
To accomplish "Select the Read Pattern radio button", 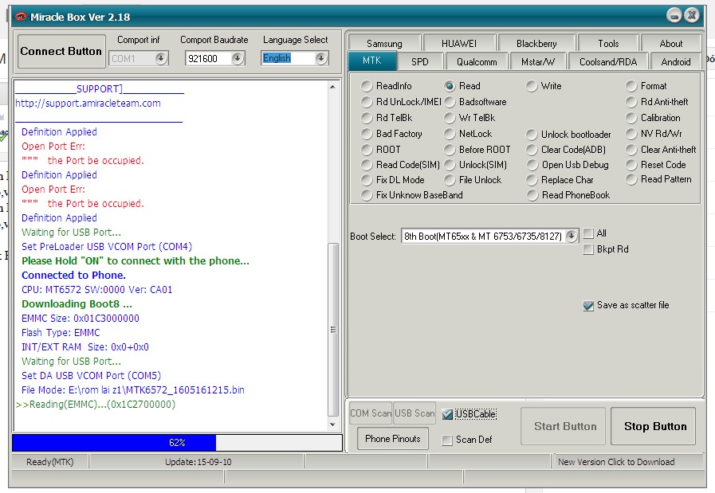I will pyautogui.click(x=631, y=179).
